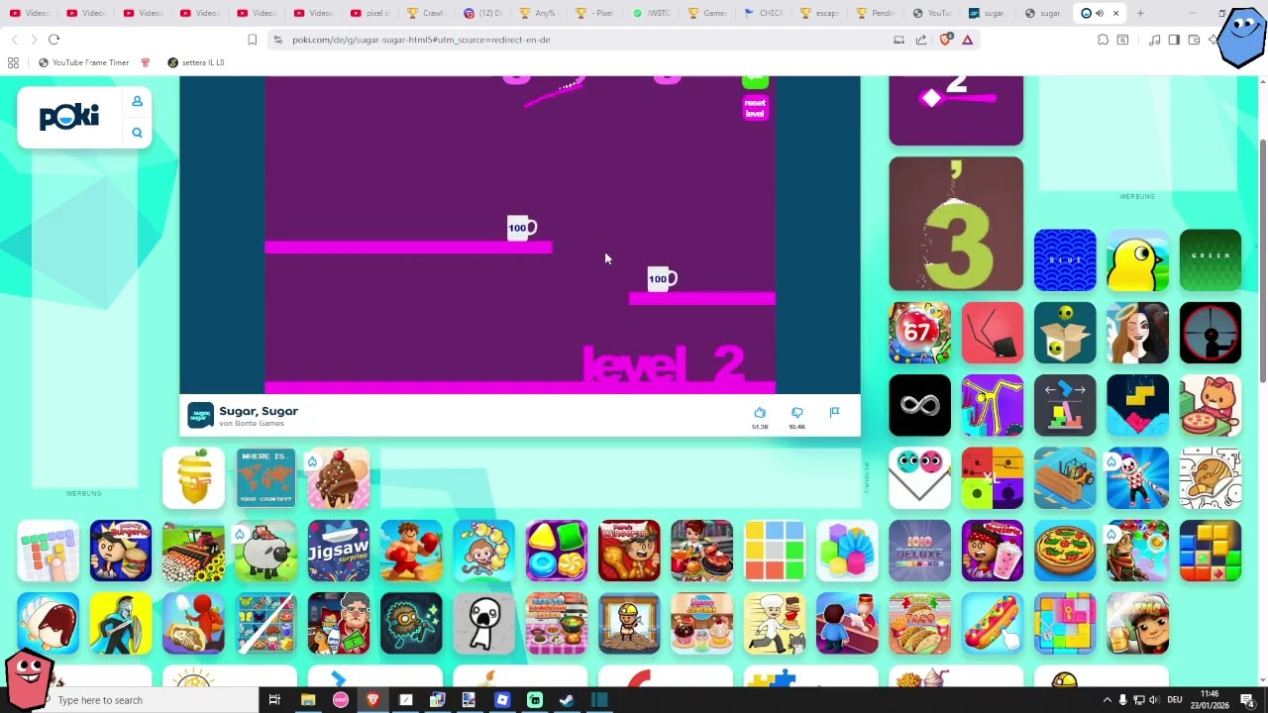Open the Jigsaw Surprise game
Viewport: 1268px width, 713px height.
(339, 551)
